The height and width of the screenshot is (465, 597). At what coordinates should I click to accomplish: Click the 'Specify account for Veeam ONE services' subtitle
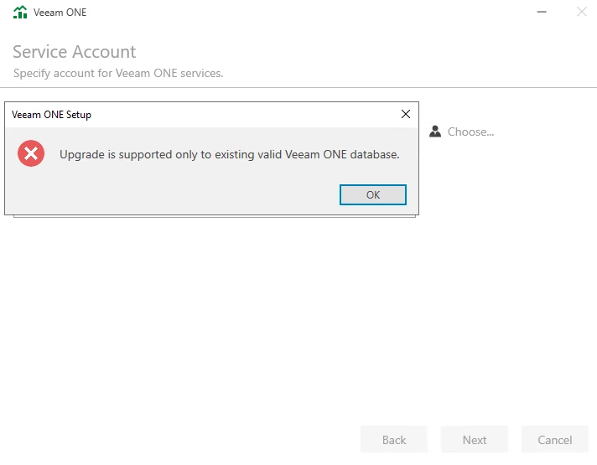(x=118, y=73)
